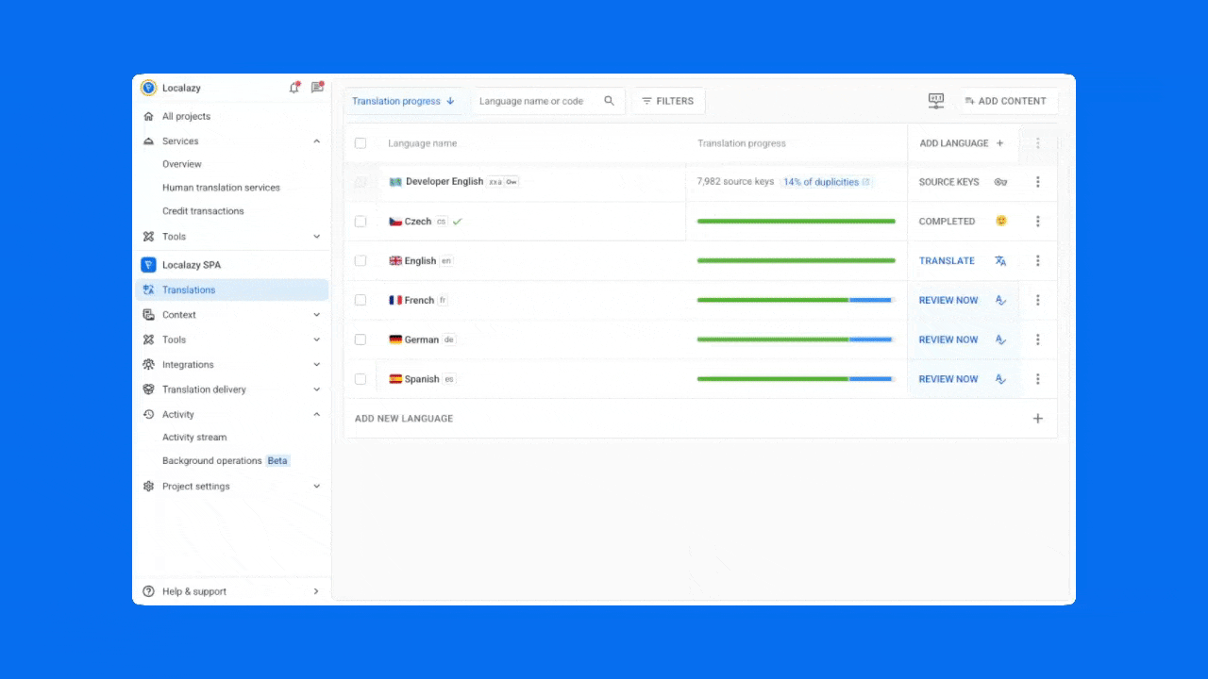1208x679 pixels.
Task: Expand the Translation delivery chevron
Action: pos(317,389)
